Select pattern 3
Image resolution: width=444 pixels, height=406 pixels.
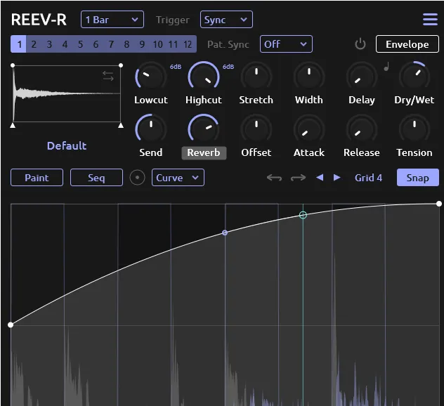tap(49, 44)
